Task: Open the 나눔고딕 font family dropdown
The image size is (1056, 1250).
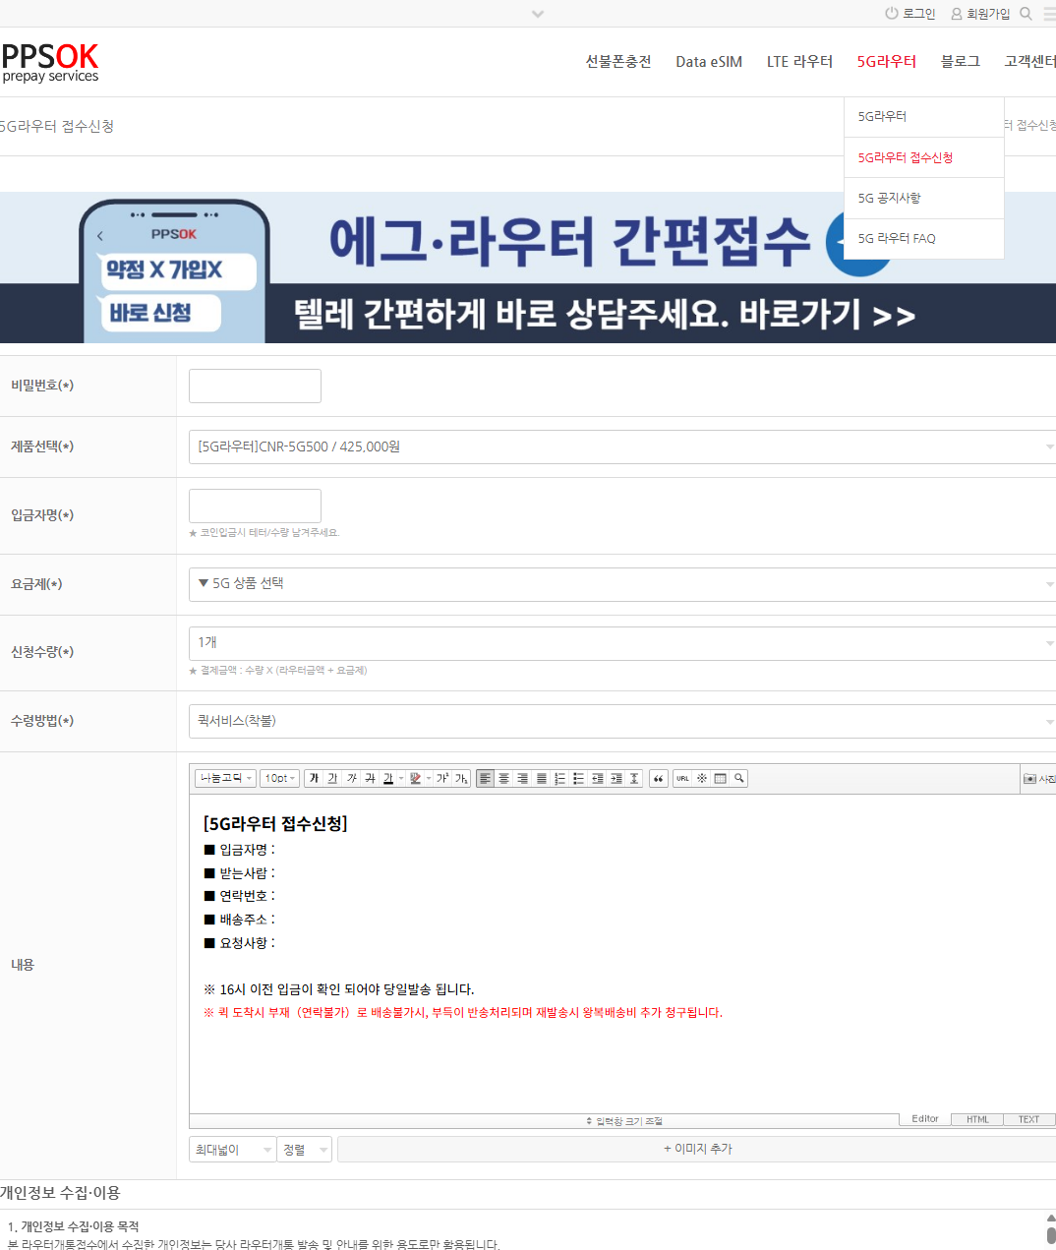Action: point(224,778)
